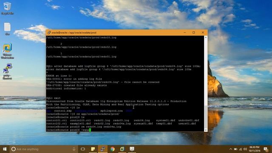Launch Google Chrome from the taskbar
Image resolution: width=272 pixels, height=153 pixels.
tap(112, 149)
